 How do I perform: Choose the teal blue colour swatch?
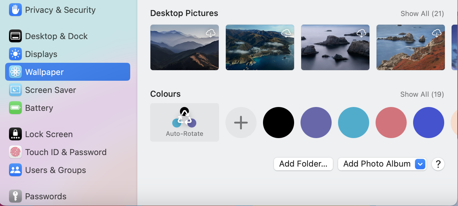click(x=353, y=122)
